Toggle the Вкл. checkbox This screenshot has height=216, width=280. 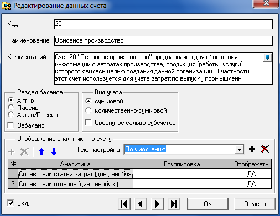11,203
